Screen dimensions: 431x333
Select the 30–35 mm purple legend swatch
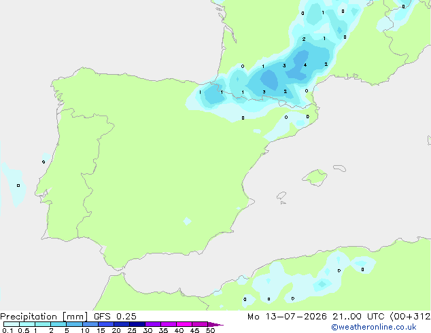pyautogui.click(x=153, y=324)
